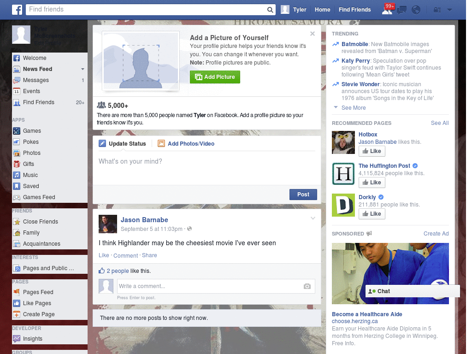The height and width of the screenshot is (354, 472).
Task: Click the Insights chart icon
Action: click(17, 339)
